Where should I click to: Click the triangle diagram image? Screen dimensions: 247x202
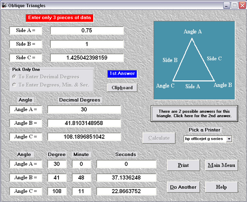point(194,60)
